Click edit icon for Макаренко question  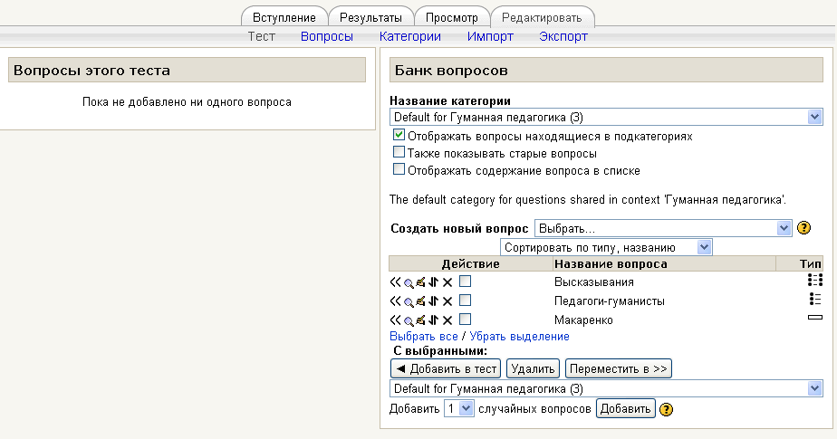(x=420, y=320)
